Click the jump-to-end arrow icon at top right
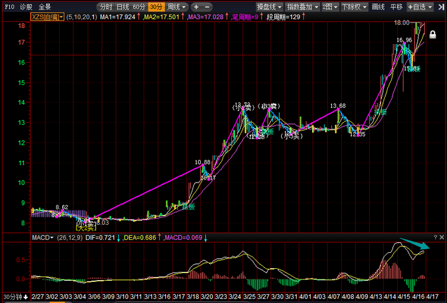Screen dimensions: 447x303 (441, 7)
